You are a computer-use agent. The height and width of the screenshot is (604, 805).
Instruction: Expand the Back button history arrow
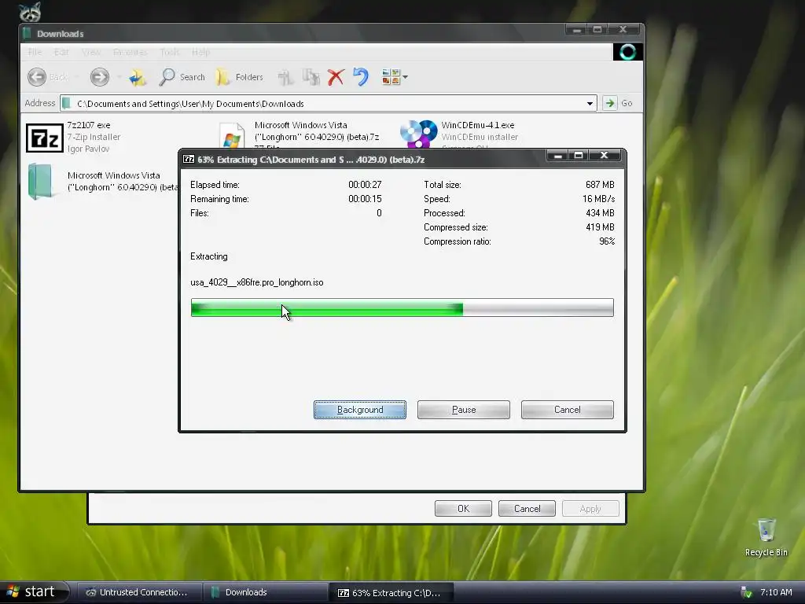[76, 77]
